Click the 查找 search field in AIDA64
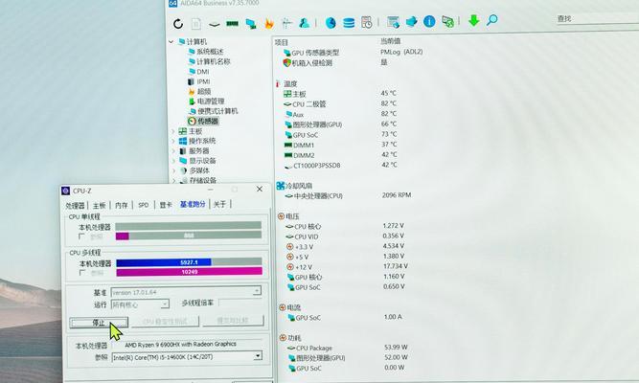Screen dimensions: 639x383 tap(597, 18)
